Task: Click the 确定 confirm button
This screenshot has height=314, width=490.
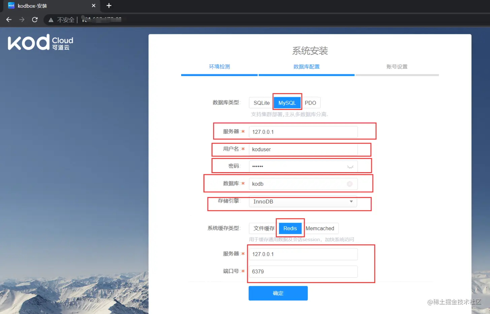Action: [278, 293]
